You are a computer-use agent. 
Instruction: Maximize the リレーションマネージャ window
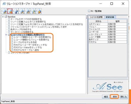click(x=112, y=4)
